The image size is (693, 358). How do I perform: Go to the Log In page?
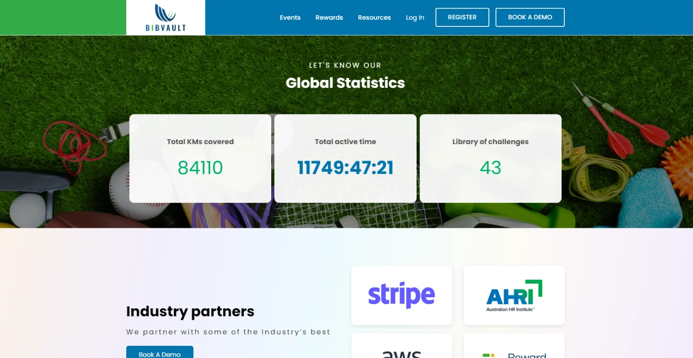click(415, 18)
